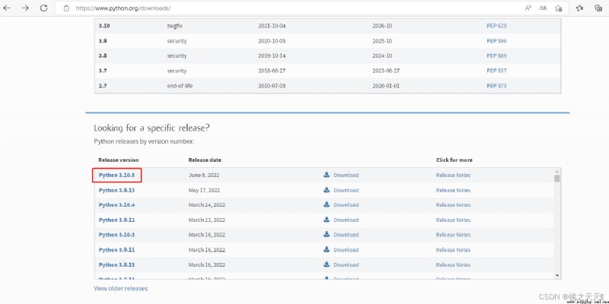The height and width of the screenshot is (304, 609).
Task: Select the Looking for a specific release heading
Action: 152,128
